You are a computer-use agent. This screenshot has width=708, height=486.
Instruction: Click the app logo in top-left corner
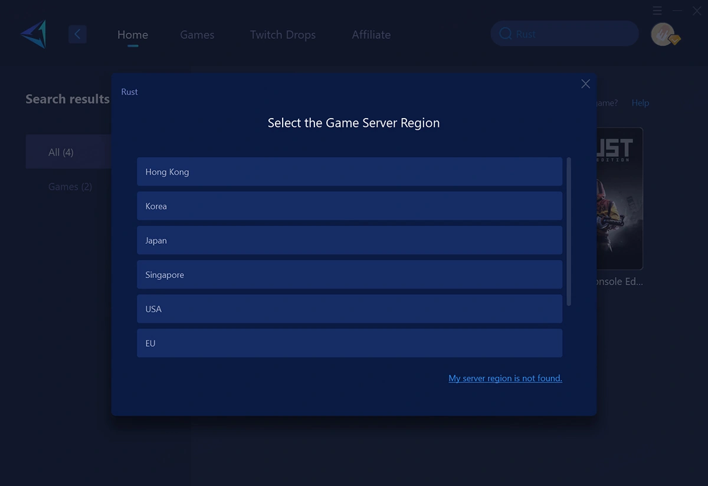(34, 34)
